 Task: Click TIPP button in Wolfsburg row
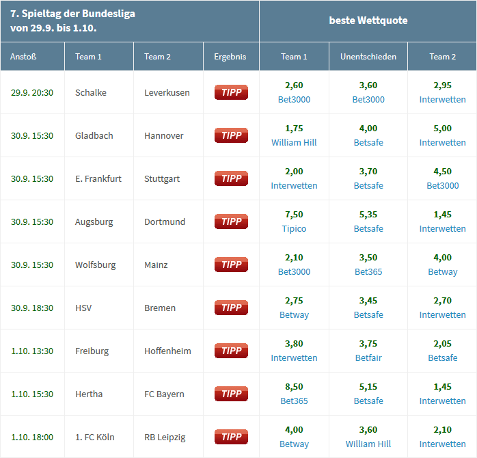[x=231, y=265]
